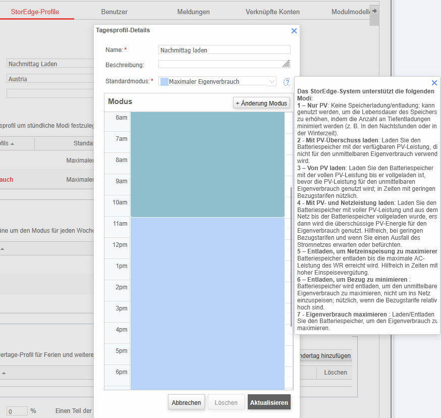
Task: Click the dropdown arrow in Standardmodus field
Action: pyautogui.click(x=272, y=81)
